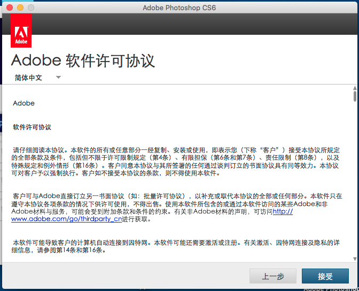Click the Adobe logo icon
The image size is (359, 291).
tap(21, 30)
